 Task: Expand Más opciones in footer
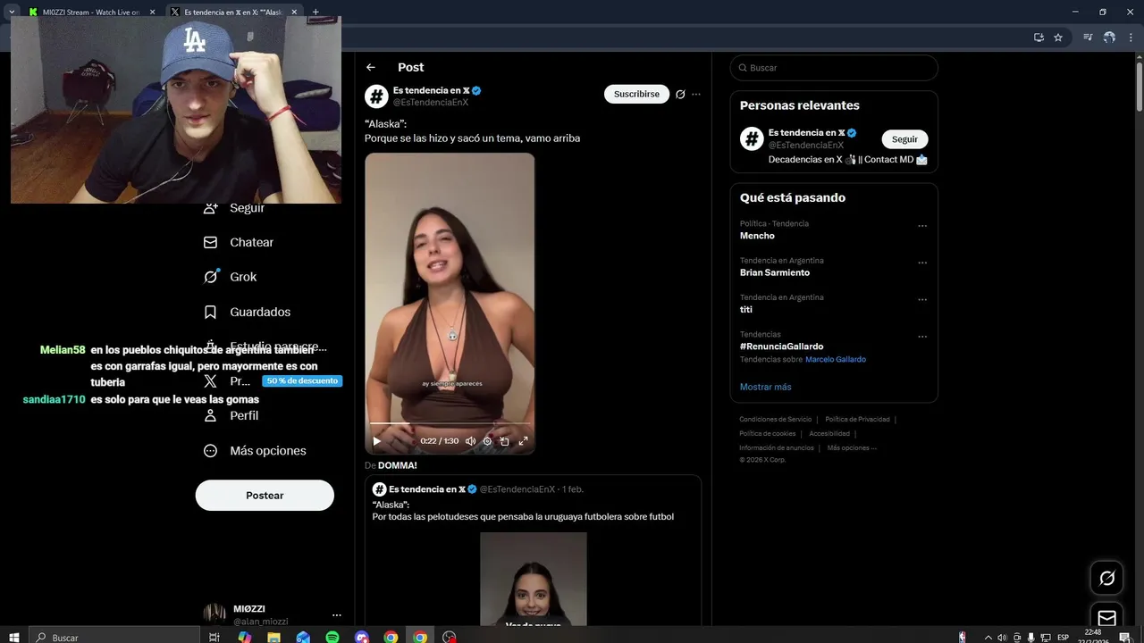pyautogui.click(x=852, y=447)
